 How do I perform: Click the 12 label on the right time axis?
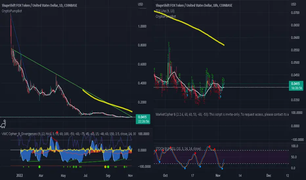coord(288,175)
